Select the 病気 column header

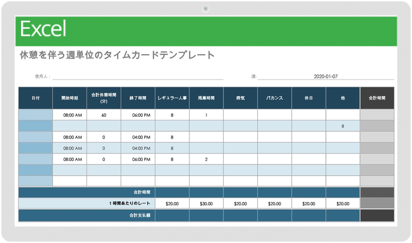240,98
